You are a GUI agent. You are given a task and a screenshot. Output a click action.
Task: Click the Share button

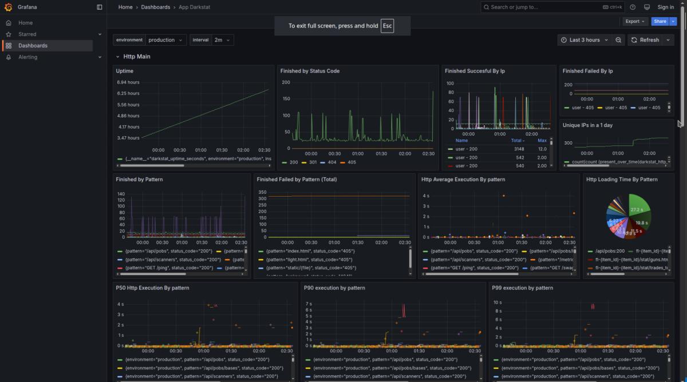click(660, 21)
